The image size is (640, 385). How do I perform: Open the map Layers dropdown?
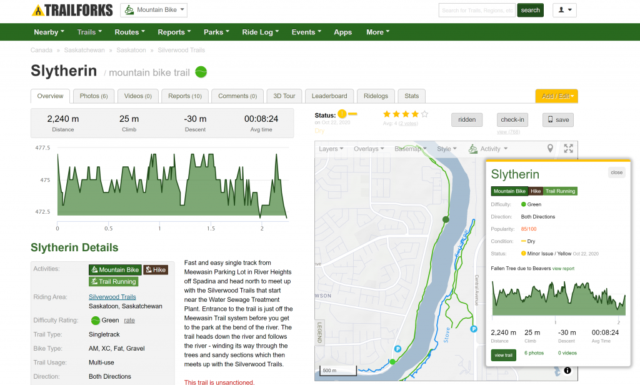click(x=331, y=149)
